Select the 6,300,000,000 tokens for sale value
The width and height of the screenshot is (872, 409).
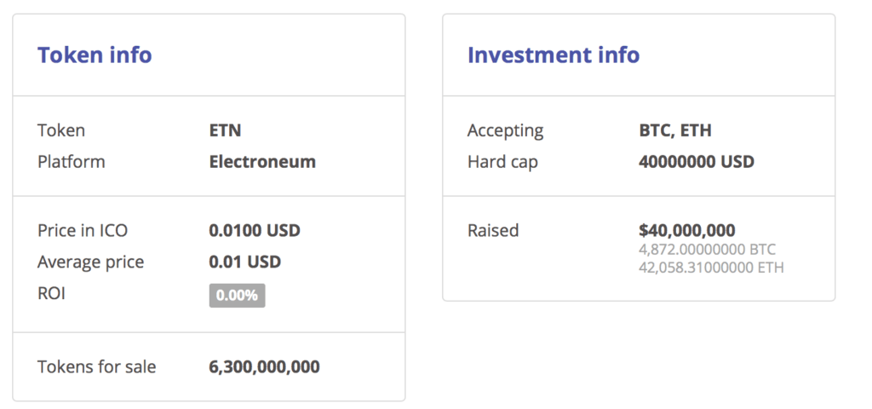pyautogui.click(x=264, y=366)
